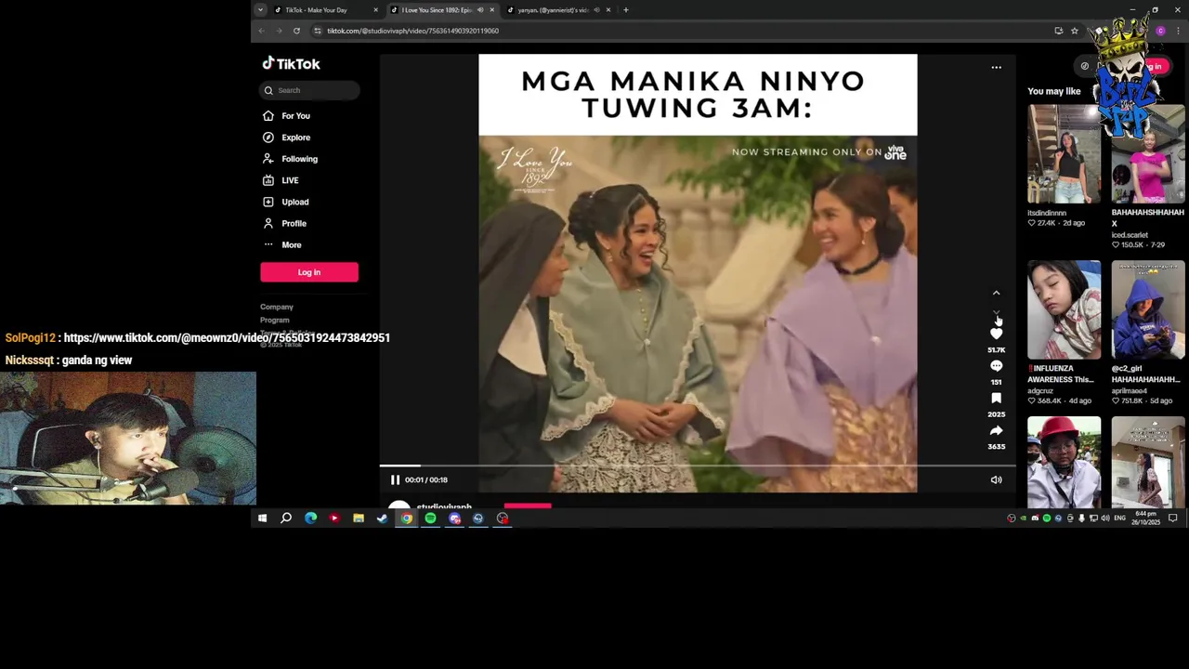Click the install app icon in address bar
1189x669 pixels.
tap(1058, 31)
